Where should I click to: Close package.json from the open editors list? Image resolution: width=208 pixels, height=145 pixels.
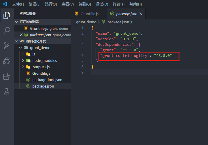pos(21,35)
